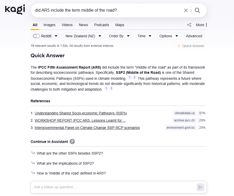This screenshot has width=234, height=196.
Task: Open the More options menu
Action: click(201, 25)
